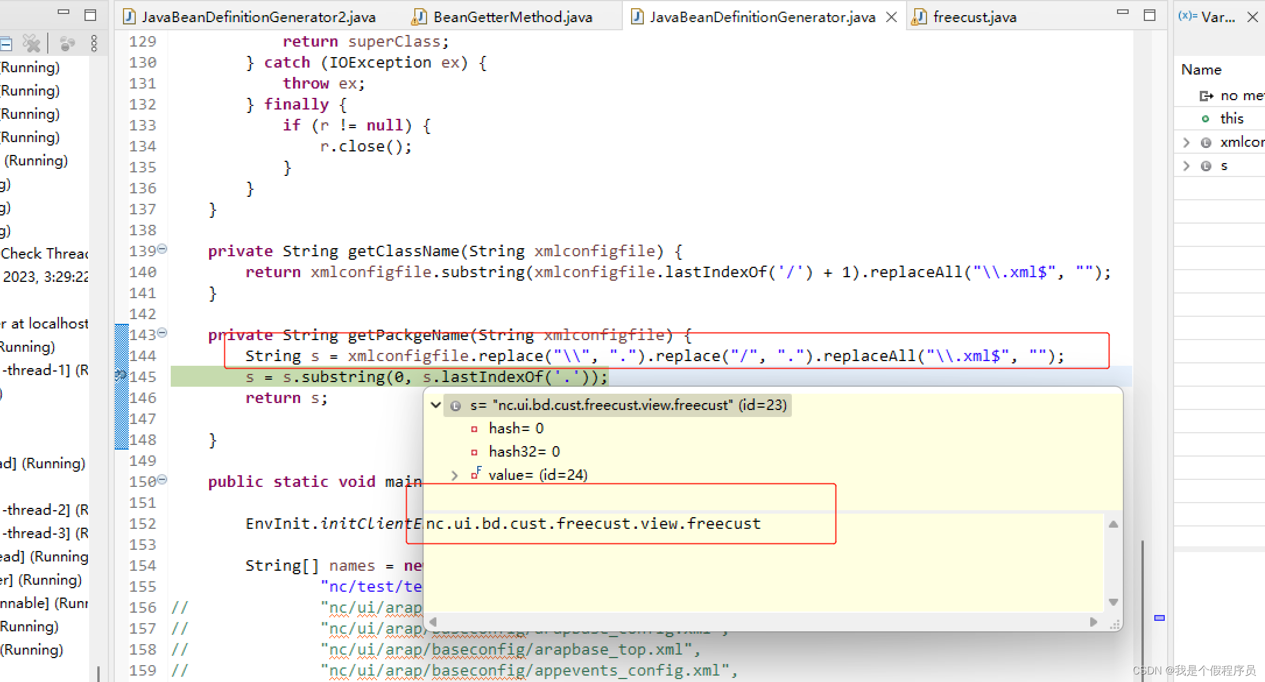Toggle fold marker on line 143 getPackgeName method
Screen dimensions: 1265x682
tap(163, 333)
